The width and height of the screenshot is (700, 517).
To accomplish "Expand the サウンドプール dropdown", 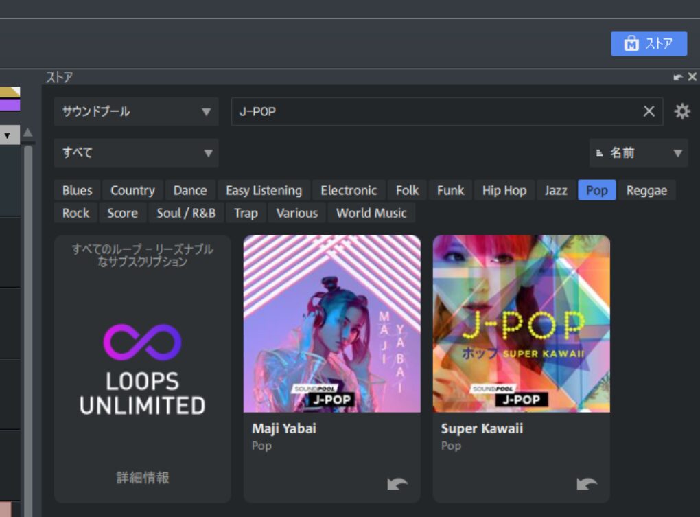I will (136, 112).
